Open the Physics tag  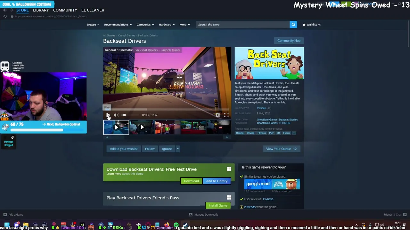[x=262, y=133]
